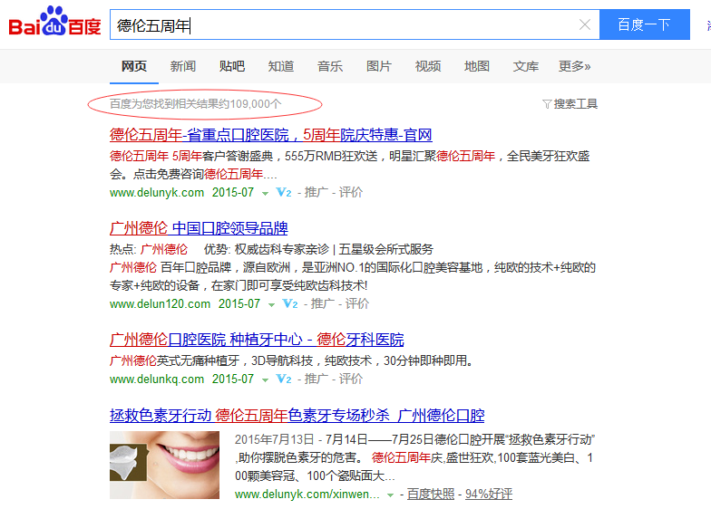711x509 pixels.
Task: Open the 视频 tab
Action: click(x=428, y=66)
